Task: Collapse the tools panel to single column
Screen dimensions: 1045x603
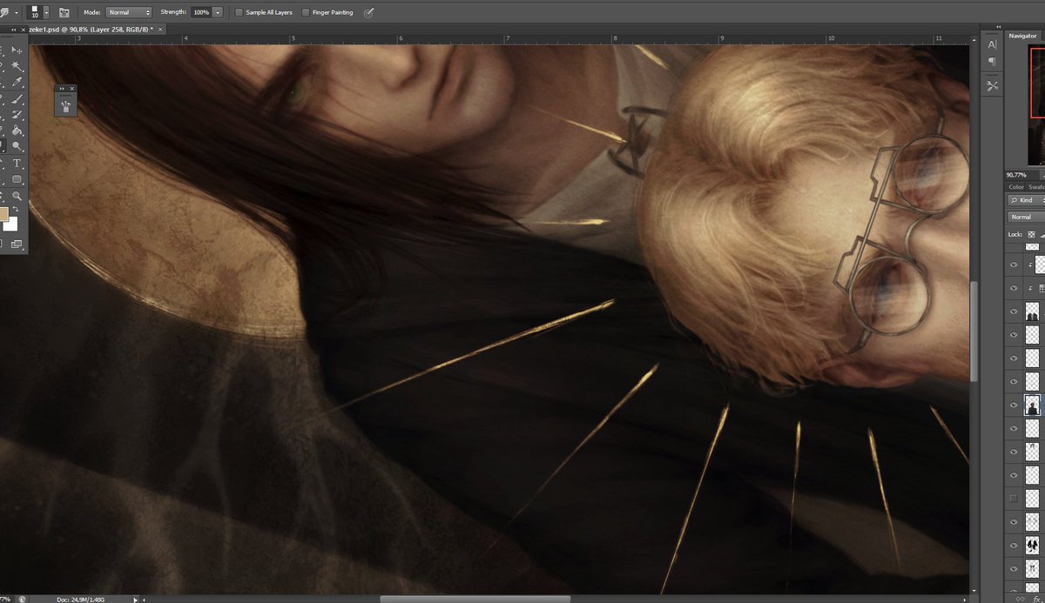Action: (x=13, y=30)
